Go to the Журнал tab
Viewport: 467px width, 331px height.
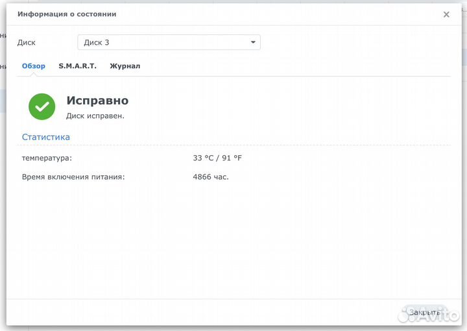(x=125, y=66)
